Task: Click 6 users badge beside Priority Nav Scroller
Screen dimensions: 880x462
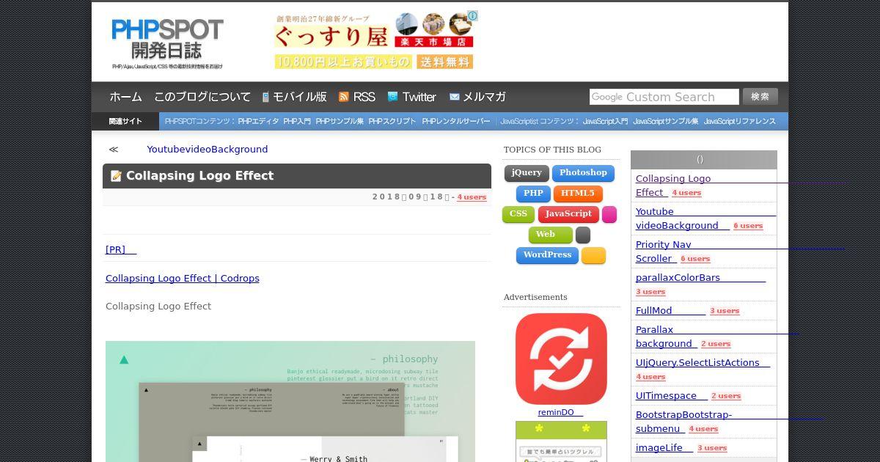Action: pyautogui.click(x=695, y=259)
